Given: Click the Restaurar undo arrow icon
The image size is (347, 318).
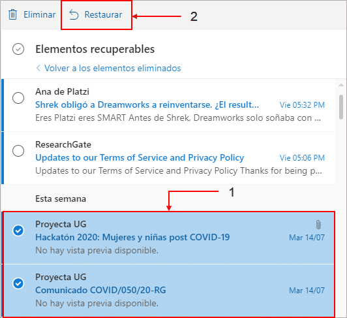Looking at the screenshot, I should tap(74, 14).
